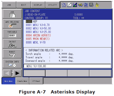This screenshot has height=96, width=114.
Task: Select the JOB sidebar button
Action: tap(12, 14)
